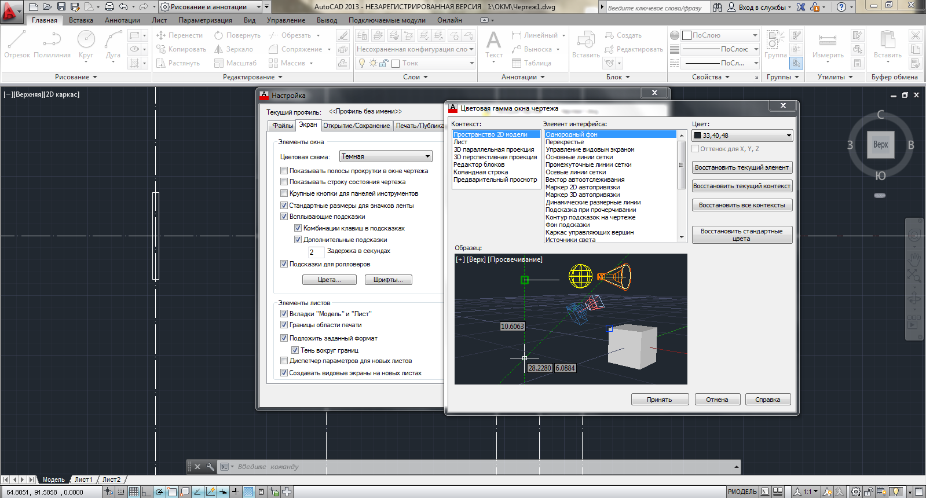
Task: Select the Круг circle tool
Action: point(86,45)
